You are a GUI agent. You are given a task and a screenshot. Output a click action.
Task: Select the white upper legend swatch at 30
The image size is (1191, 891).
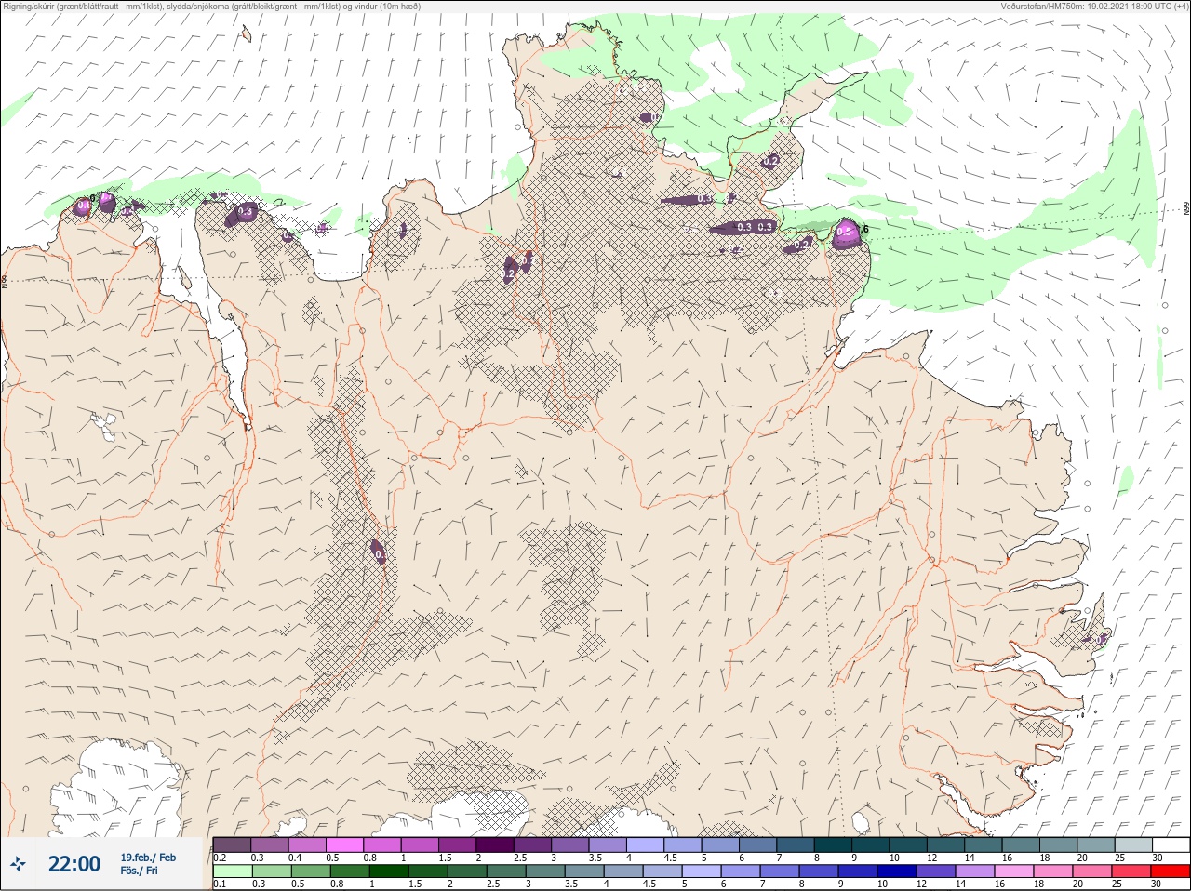pyautogui.click(x=1171, y=844)
